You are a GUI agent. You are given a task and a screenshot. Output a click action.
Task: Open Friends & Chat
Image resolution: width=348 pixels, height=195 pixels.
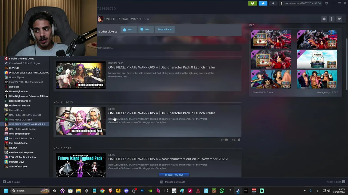[335, 182]
